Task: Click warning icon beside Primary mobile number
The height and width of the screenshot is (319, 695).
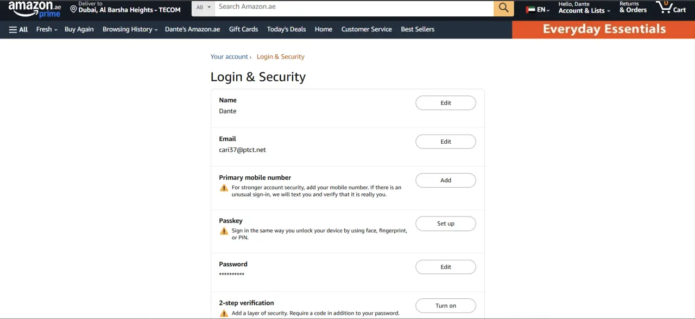Action: [224, 188]
